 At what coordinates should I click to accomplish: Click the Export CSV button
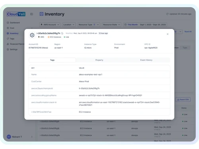[x=183, y=100]
